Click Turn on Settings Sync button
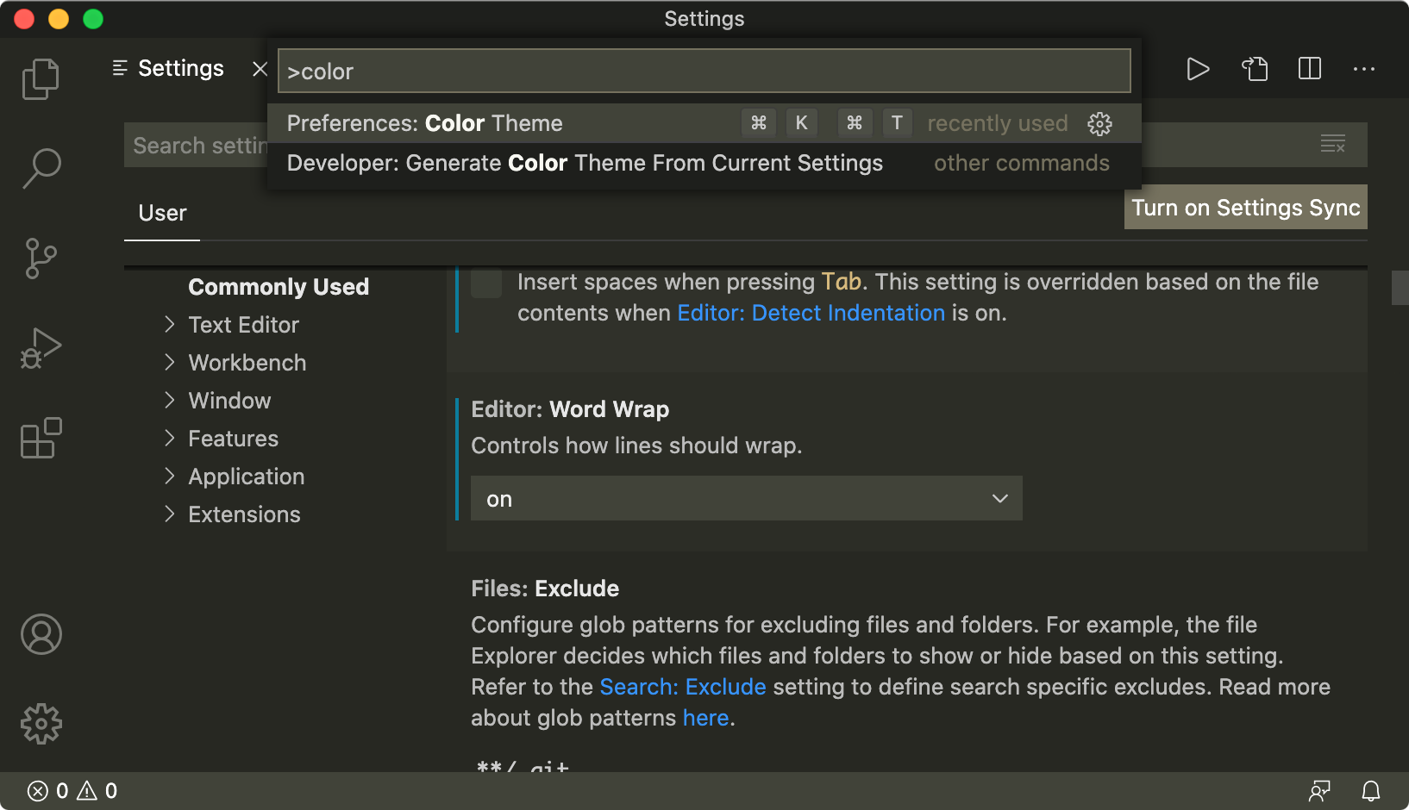The image size is (1409, 810). (1245, 208)
